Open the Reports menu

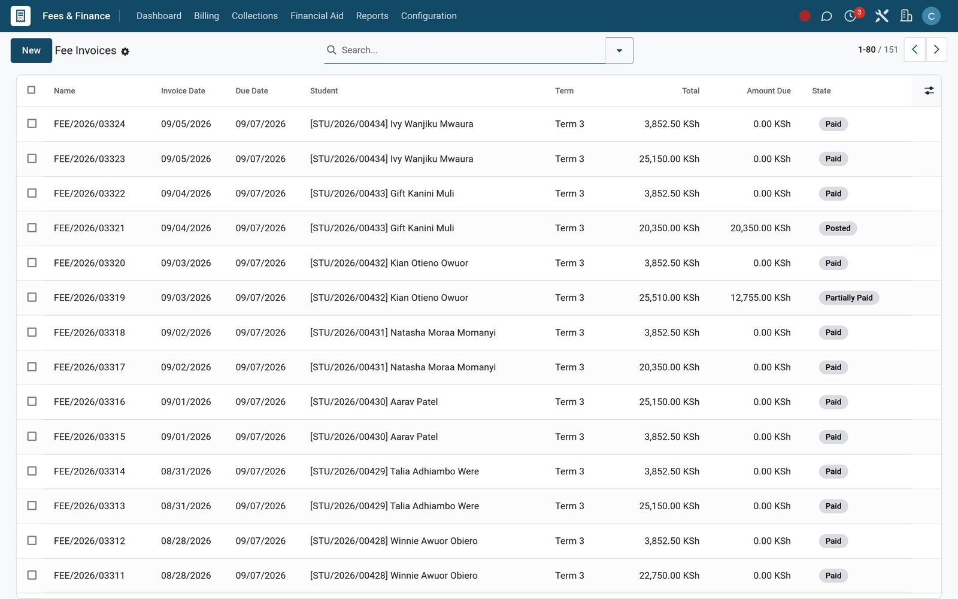point(372,16)
